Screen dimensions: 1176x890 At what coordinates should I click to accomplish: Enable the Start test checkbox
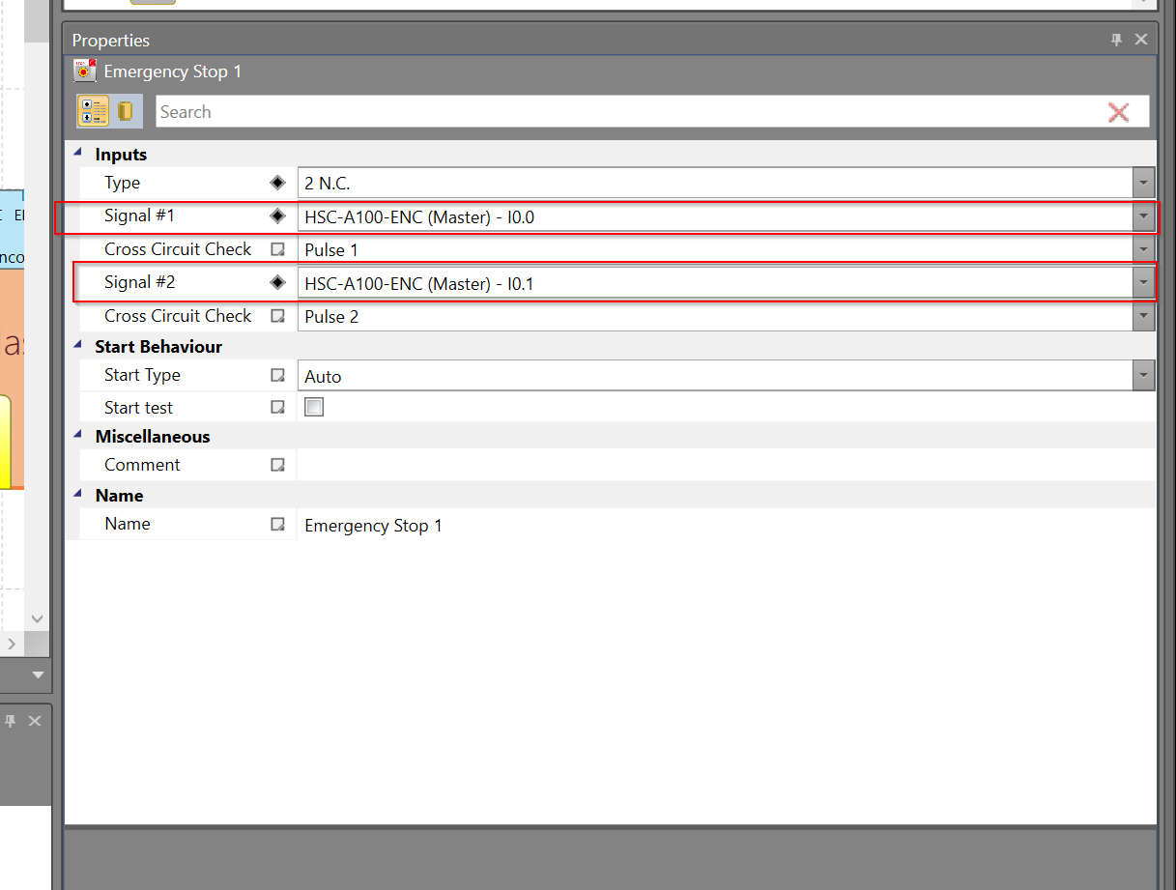(x=314, y=408)
